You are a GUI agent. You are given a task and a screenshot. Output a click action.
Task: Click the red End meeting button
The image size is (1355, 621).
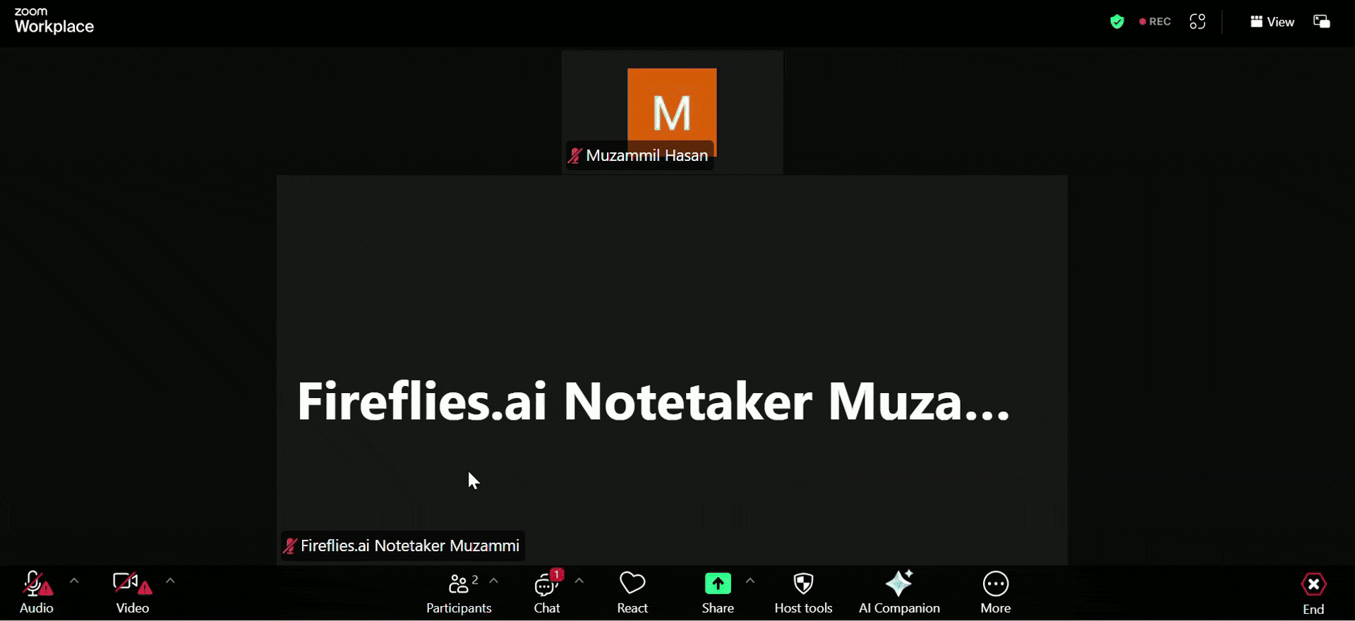point(1313,593)
